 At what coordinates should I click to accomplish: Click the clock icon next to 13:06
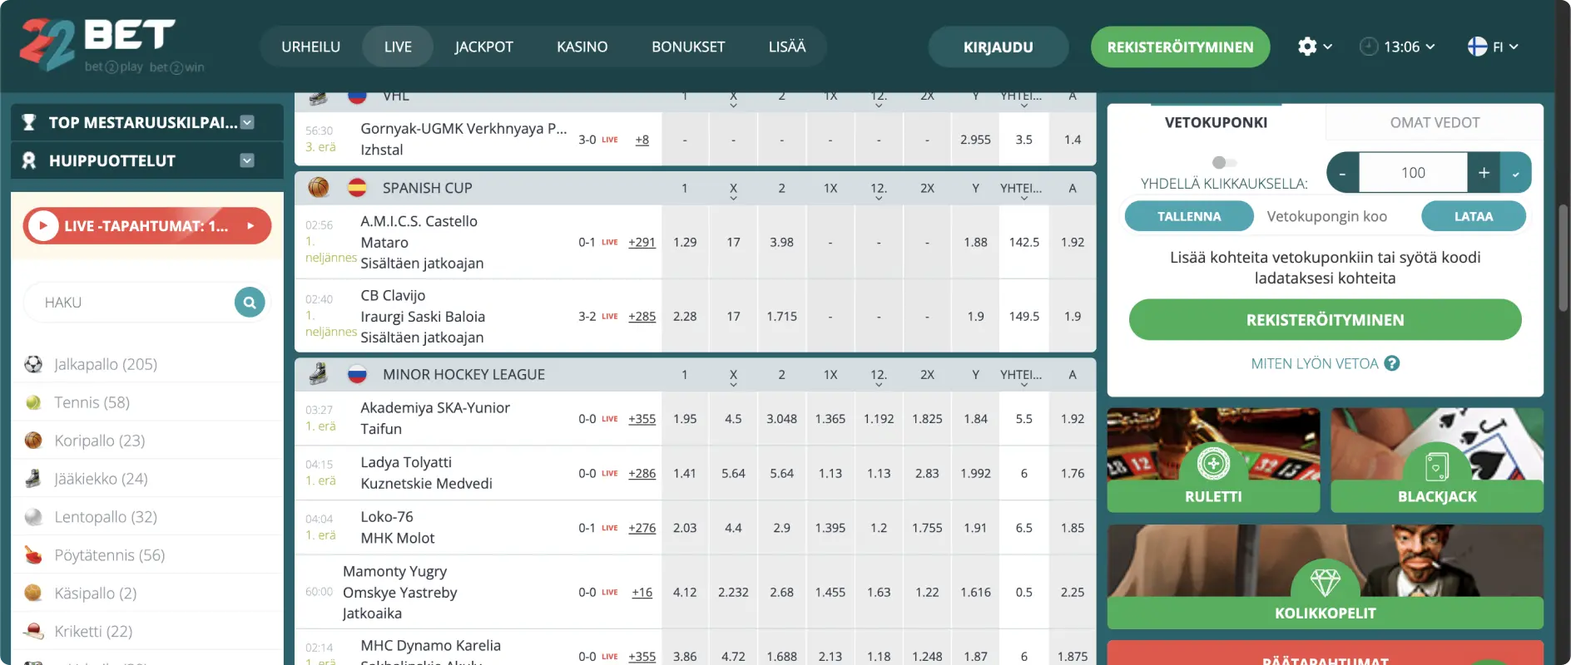tap(1368, 47)
